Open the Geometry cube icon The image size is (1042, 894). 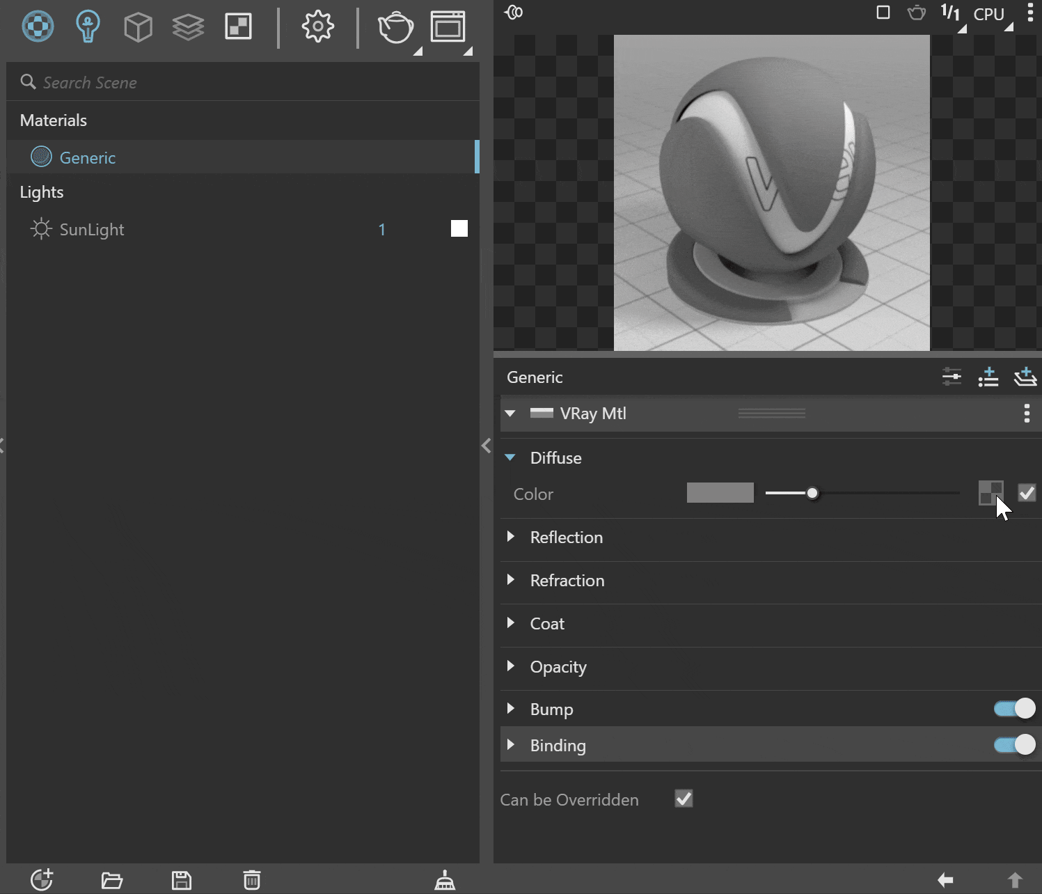tap(138, 28)
